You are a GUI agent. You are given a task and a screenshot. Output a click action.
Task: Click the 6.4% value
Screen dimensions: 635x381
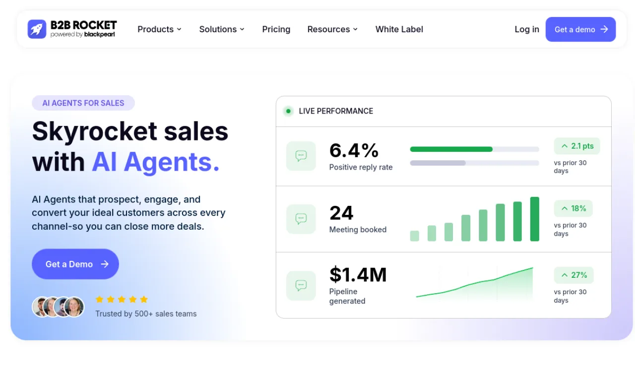point(354,150)
